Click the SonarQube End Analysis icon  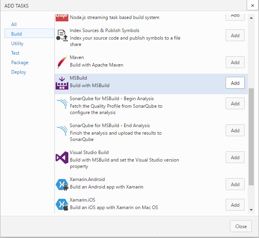62,131
